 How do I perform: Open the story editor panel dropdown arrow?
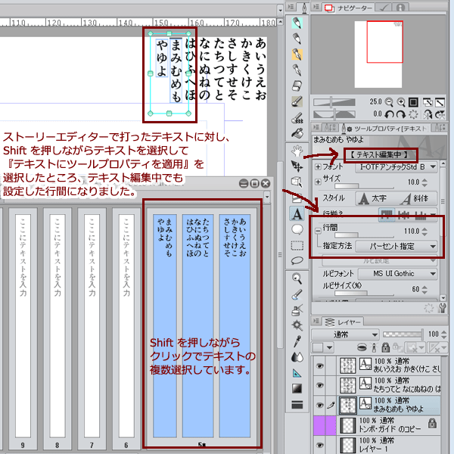(267, 197)
